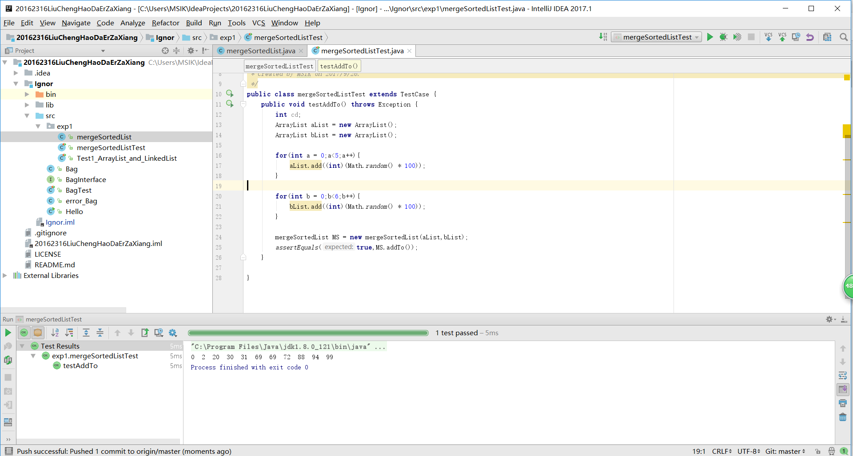Viewport: 853px width, 456px height.
Task: Switch to mergeSortedList.java tab
Action: (260, 51)
